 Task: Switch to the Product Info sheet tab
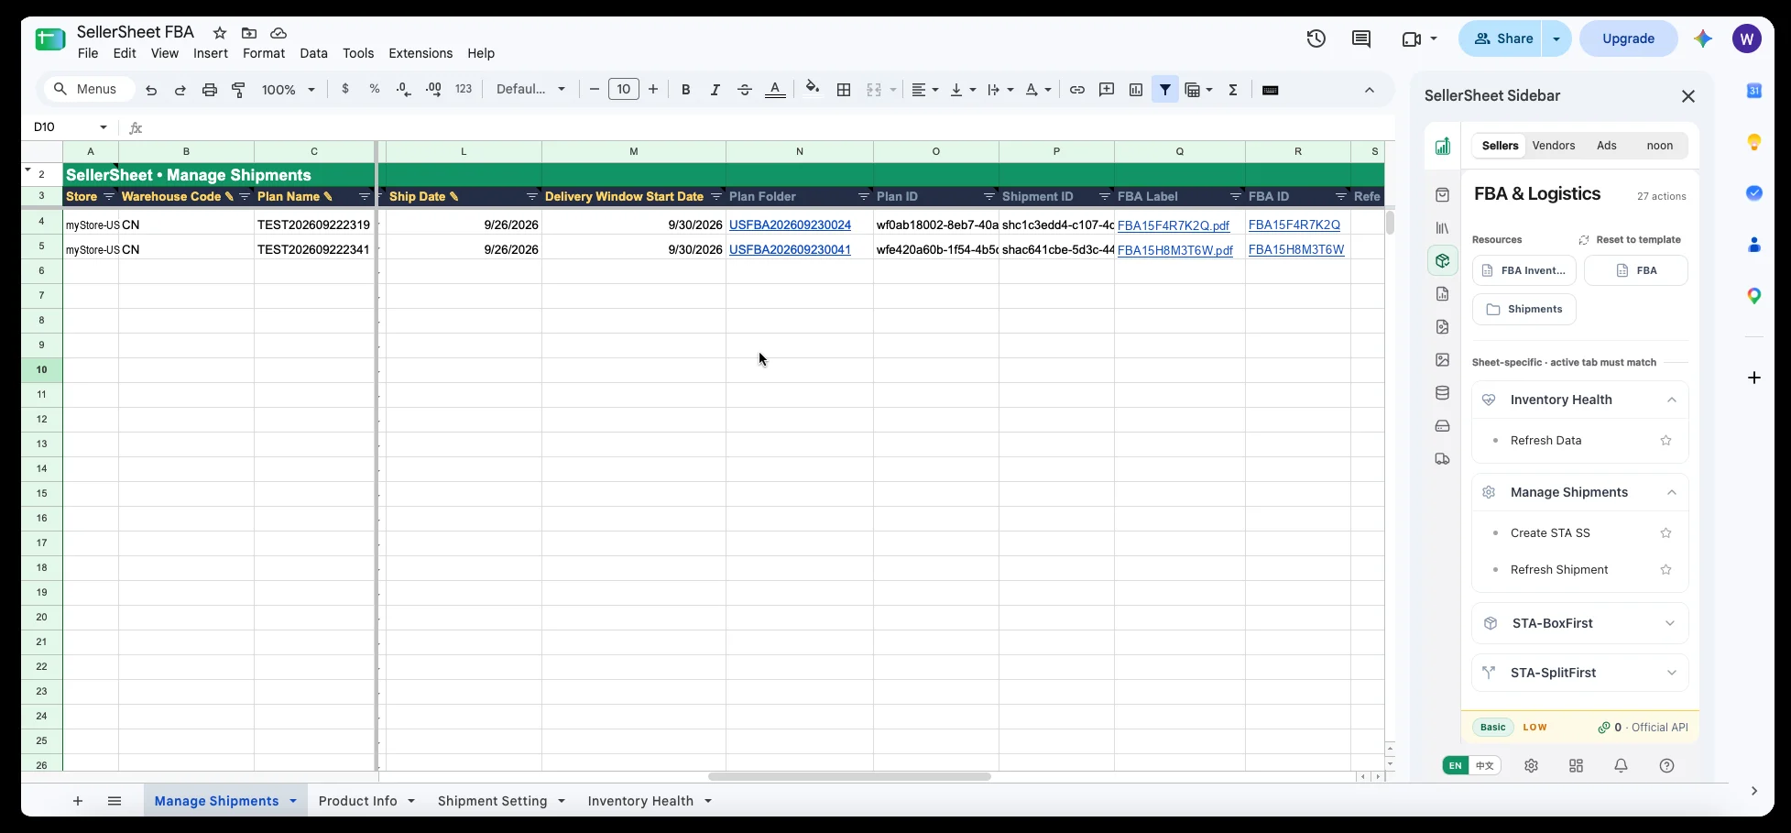(x=358, y=801)
